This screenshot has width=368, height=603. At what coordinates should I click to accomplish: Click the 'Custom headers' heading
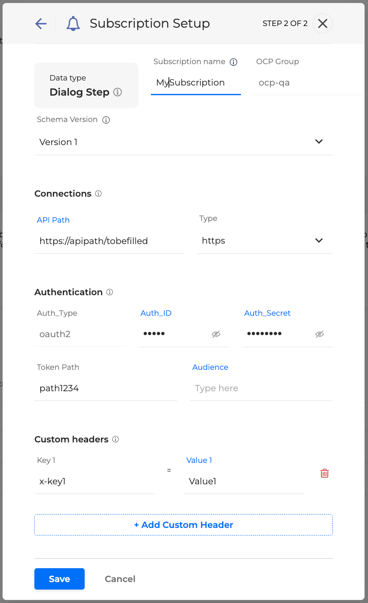coord(71,439)
